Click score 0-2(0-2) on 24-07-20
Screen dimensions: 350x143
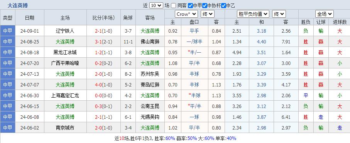coord(103,63)
